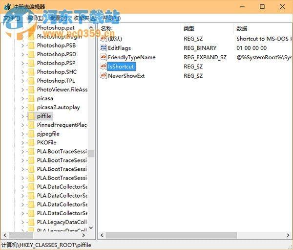
Task: Select the PhotoViewer.FileAss tree item
Action: tap(62, 90)
